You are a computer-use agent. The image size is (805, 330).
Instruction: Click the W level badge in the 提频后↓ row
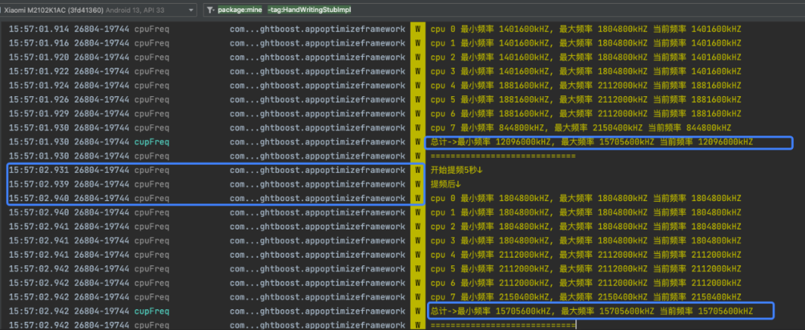(x=418, y=184)
